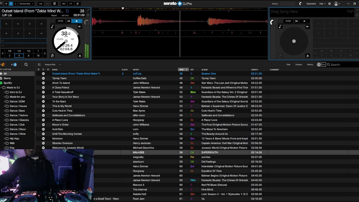Screen dimensions: 359x202
Task: Open the Horizontal layout dropdown
Action: click(26, 4)
